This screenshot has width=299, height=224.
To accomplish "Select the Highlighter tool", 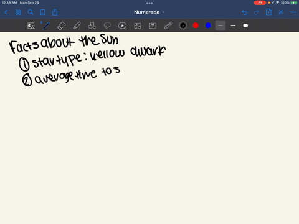I will (x=77, y=26).
